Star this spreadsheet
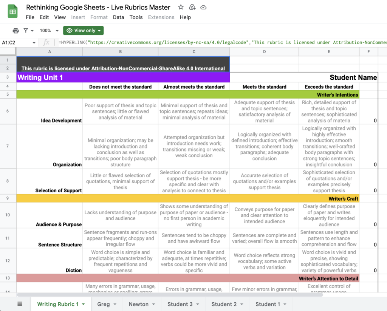 coord(181,7)
